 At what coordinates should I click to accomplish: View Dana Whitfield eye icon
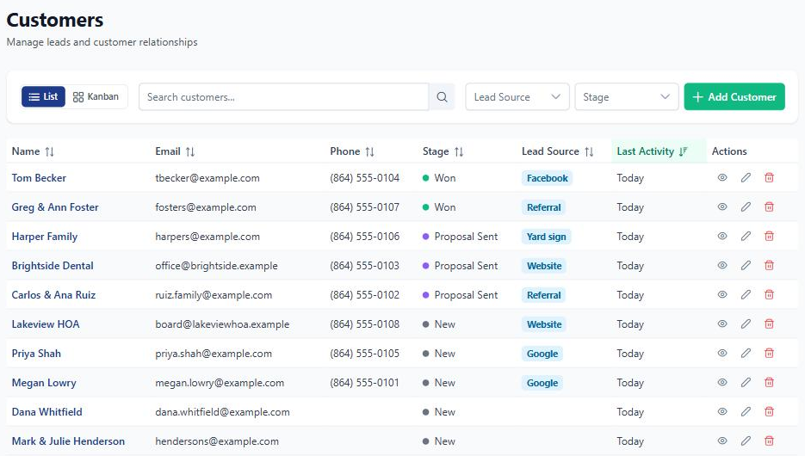click(722, 411)
